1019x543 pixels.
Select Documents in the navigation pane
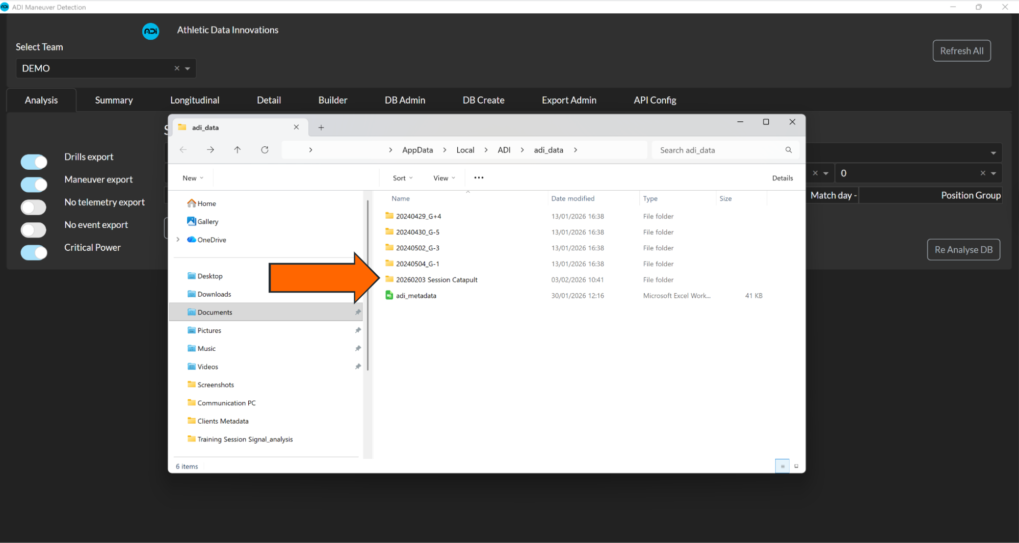(x=266, y=312)
